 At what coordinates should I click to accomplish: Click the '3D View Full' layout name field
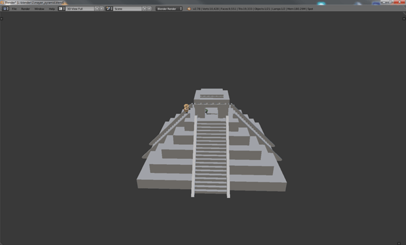pyautogui.click(x=80, y=9)
